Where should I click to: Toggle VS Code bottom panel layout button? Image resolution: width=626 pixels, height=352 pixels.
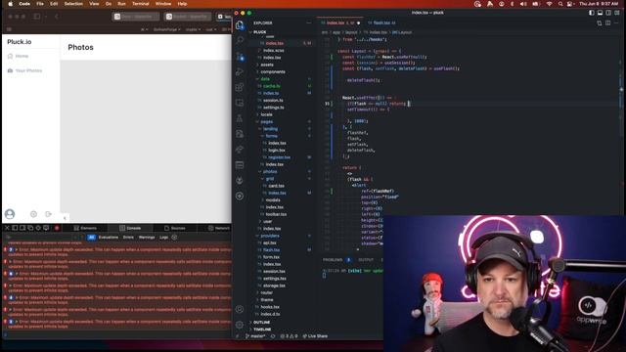point(600,13)
